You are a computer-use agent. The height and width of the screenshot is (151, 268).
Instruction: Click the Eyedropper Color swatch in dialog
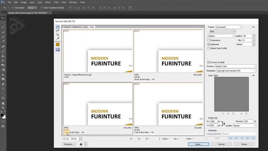58,44
